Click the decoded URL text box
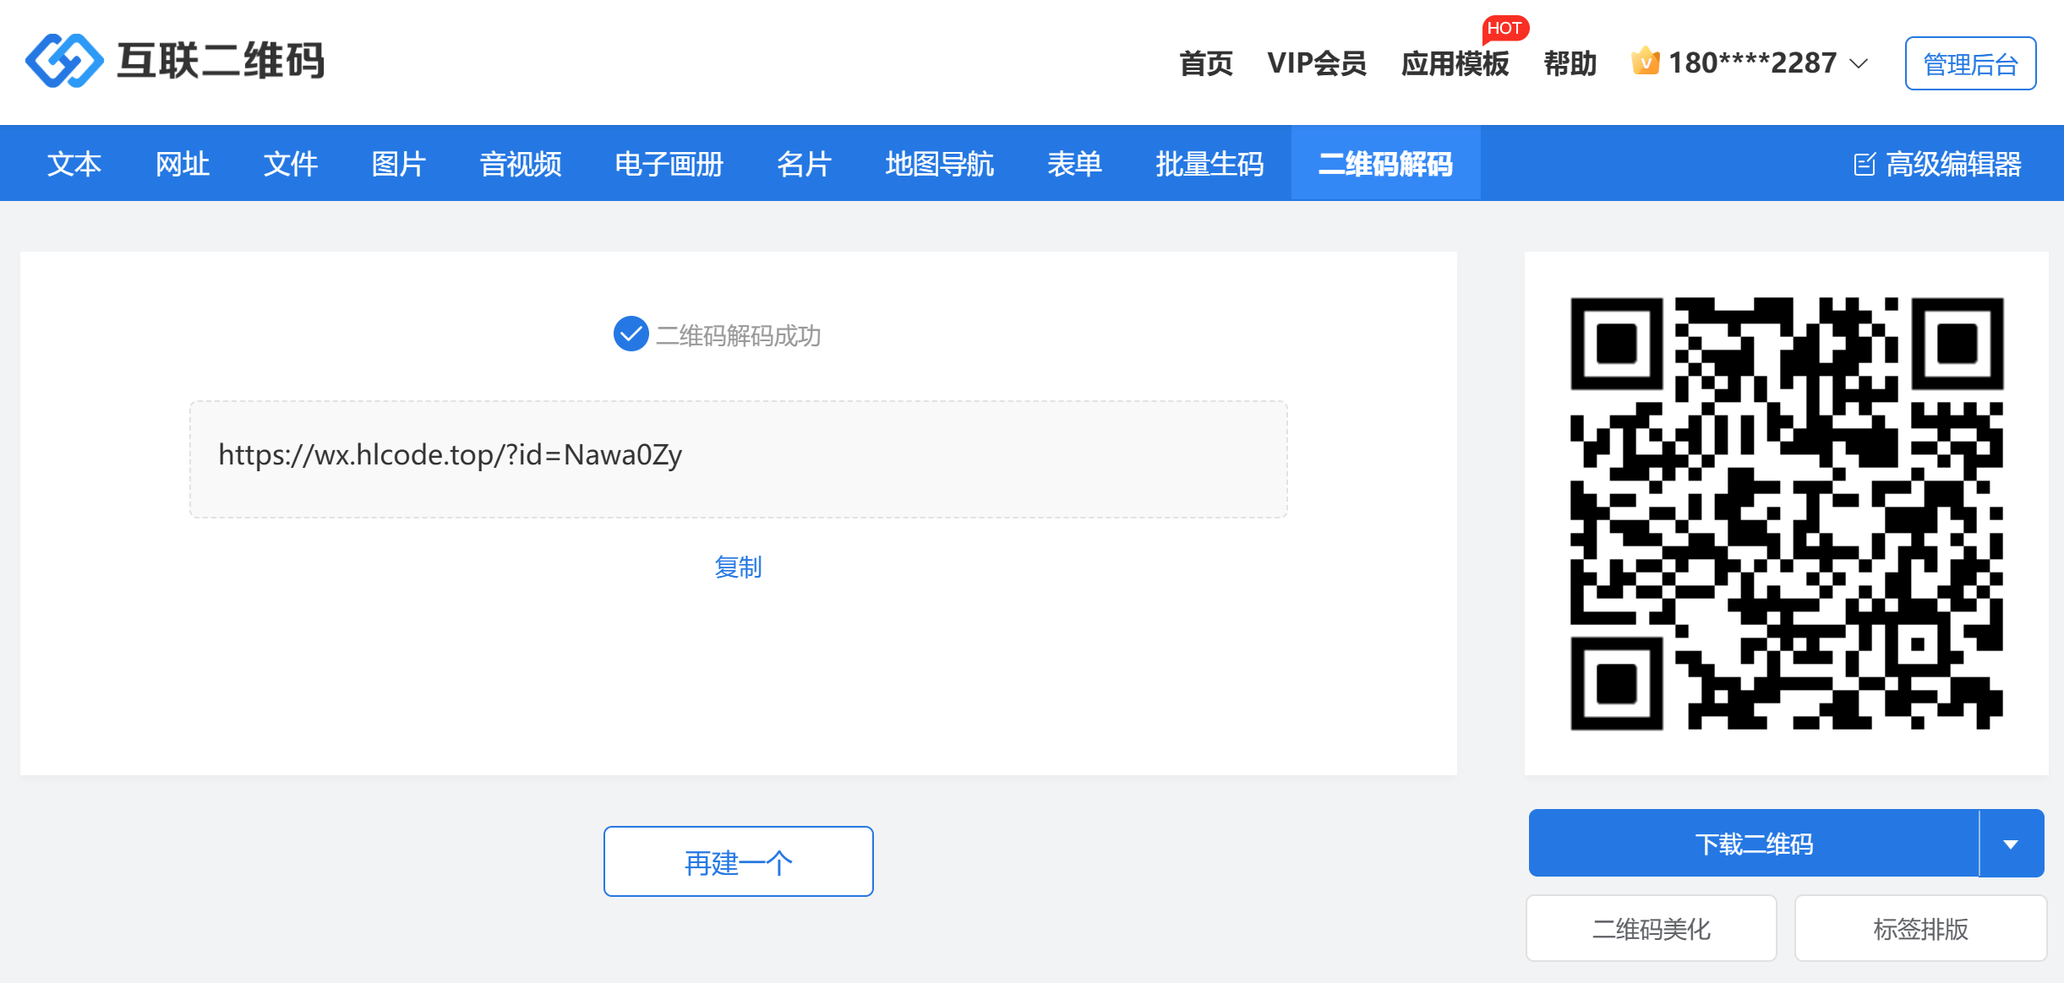This screenshot has width=2064, height=983. coord(739,459)
